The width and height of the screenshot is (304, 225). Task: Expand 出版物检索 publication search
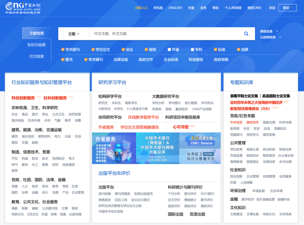pyautogui.click(x=270, y=37)
